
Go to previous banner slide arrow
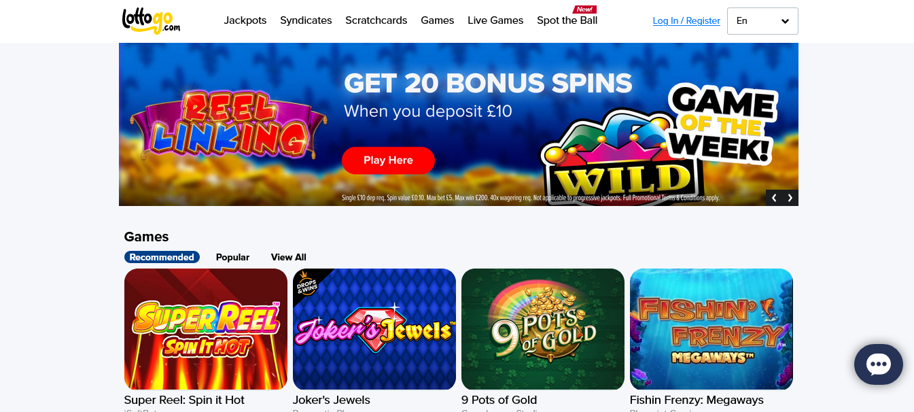pyautogui.click(x=774, y=198)
